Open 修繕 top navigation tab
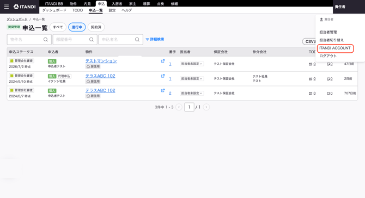 174,4
